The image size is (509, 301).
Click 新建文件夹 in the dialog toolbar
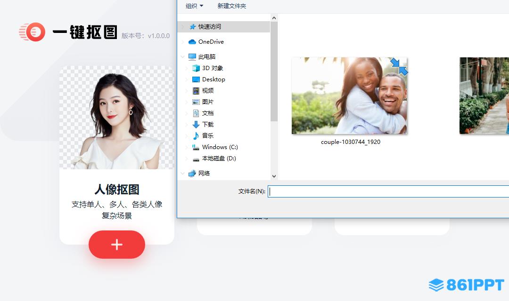(x=232, y=6)
